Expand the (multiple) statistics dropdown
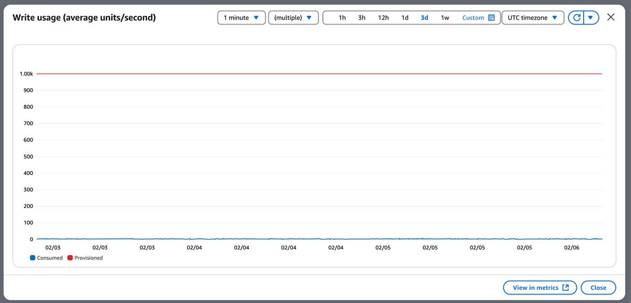This screenshot has width=631, height=303. (x=293, y=18)
